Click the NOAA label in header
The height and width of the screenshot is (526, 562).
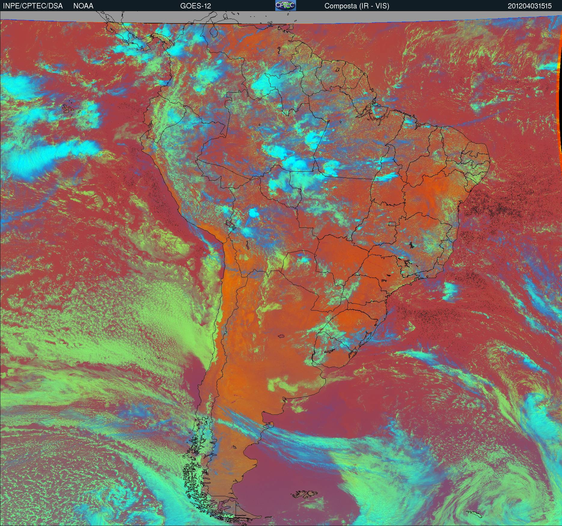83,6
